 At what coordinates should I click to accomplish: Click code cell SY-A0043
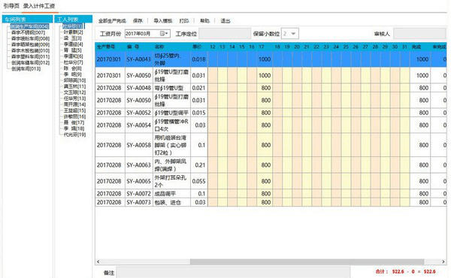tap(139, 59)
